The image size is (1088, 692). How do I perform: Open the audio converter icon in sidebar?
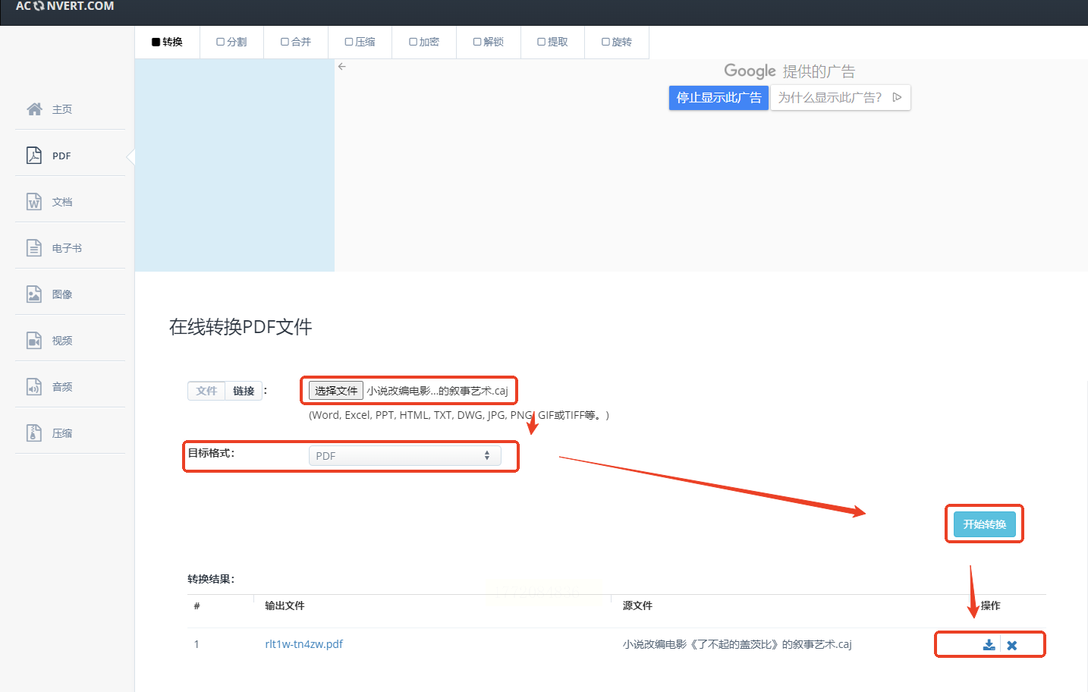34,387
